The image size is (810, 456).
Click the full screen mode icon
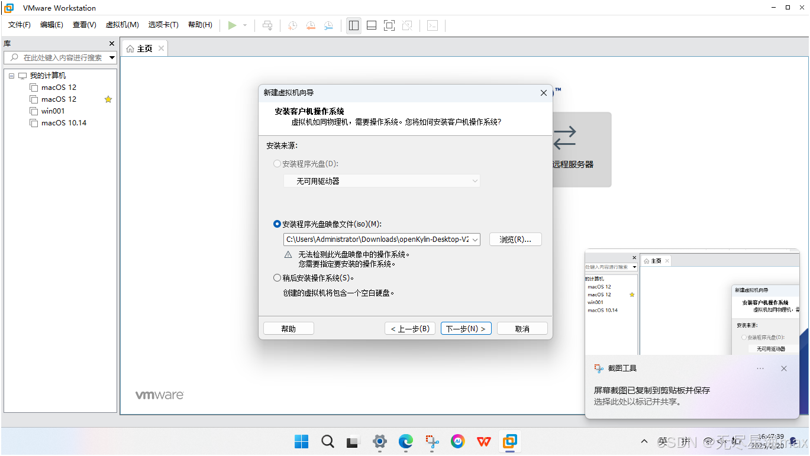389,25
